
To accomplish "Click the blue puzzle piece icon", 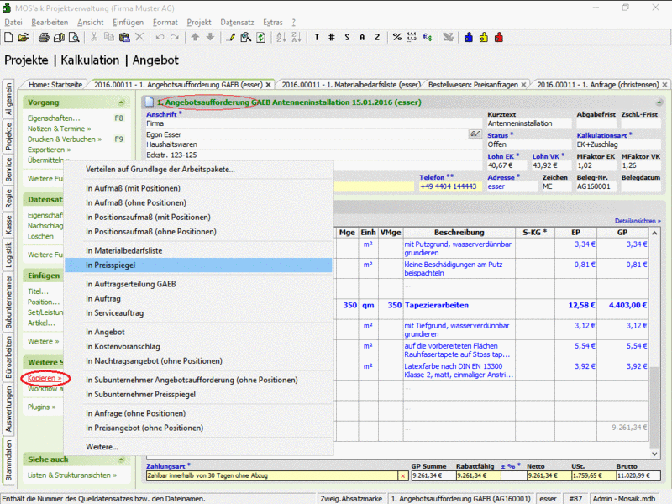I will click(469, 37).
